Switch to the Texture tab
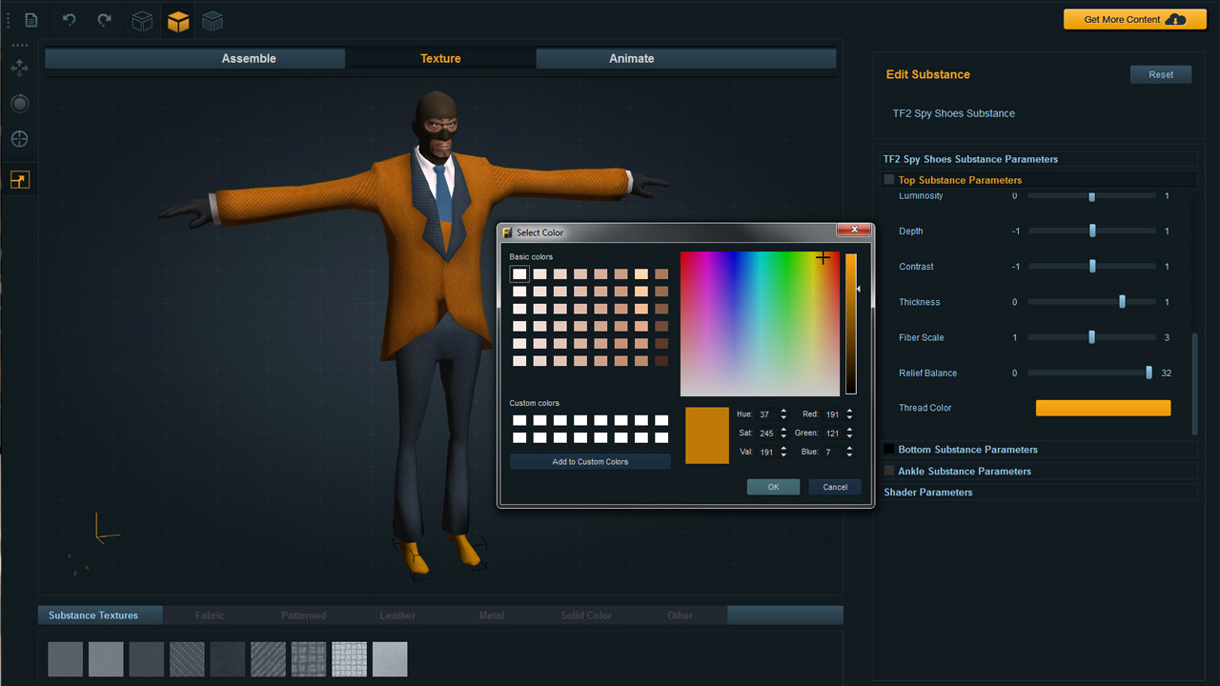 point(440,58)
